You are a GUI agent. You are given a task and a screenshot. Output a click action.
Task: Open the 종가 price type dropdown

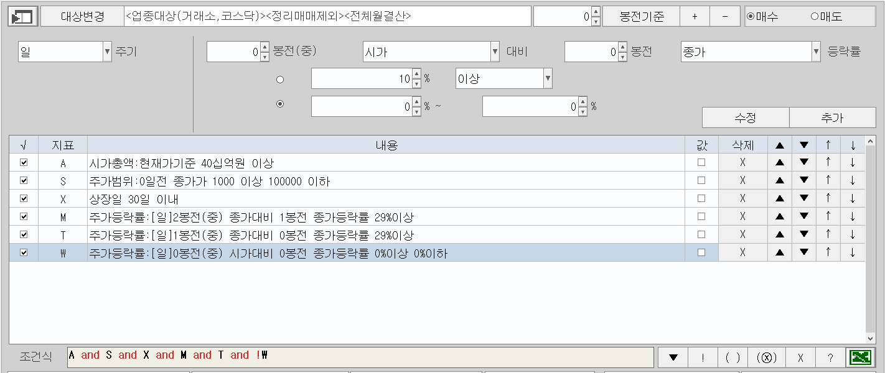click(x=816, y=52)
